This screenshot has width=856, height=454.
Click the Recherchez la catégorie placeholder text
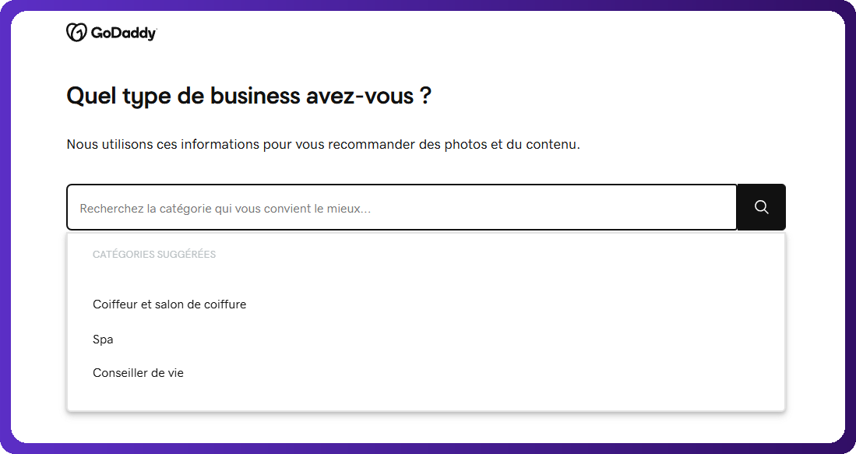click(225, 209)
